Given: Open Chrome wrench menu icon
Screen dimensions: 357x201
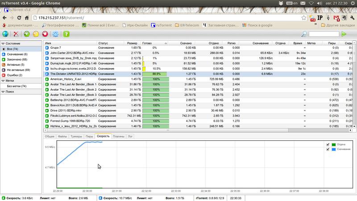Looking at the screenshot, I should pos(352,18).
